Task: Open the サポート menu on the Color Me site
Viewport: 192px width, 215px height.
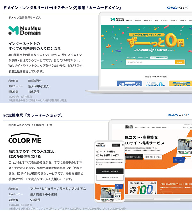Action: tap(158, 127)
